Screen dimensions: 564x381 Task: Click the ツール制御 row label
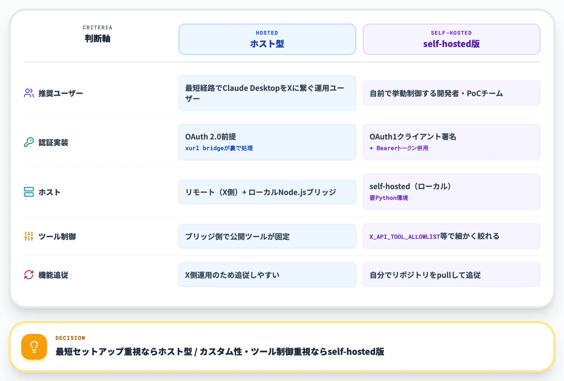point(57,236)
